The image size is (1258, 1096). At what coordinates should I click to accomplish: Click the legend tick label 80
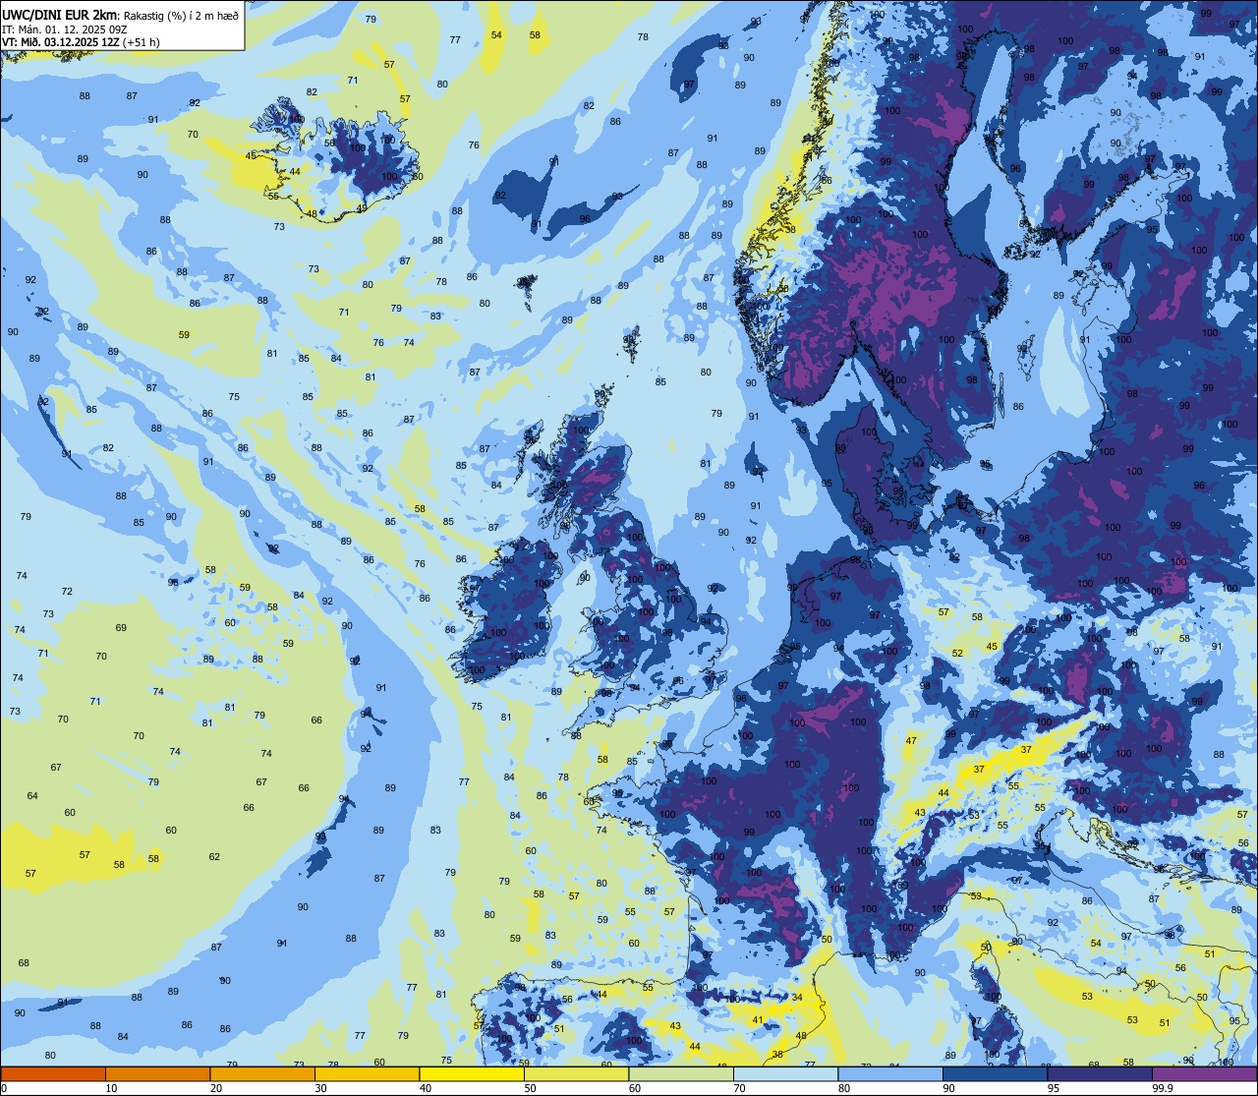pyautogui.click(x=844, y=1088)
